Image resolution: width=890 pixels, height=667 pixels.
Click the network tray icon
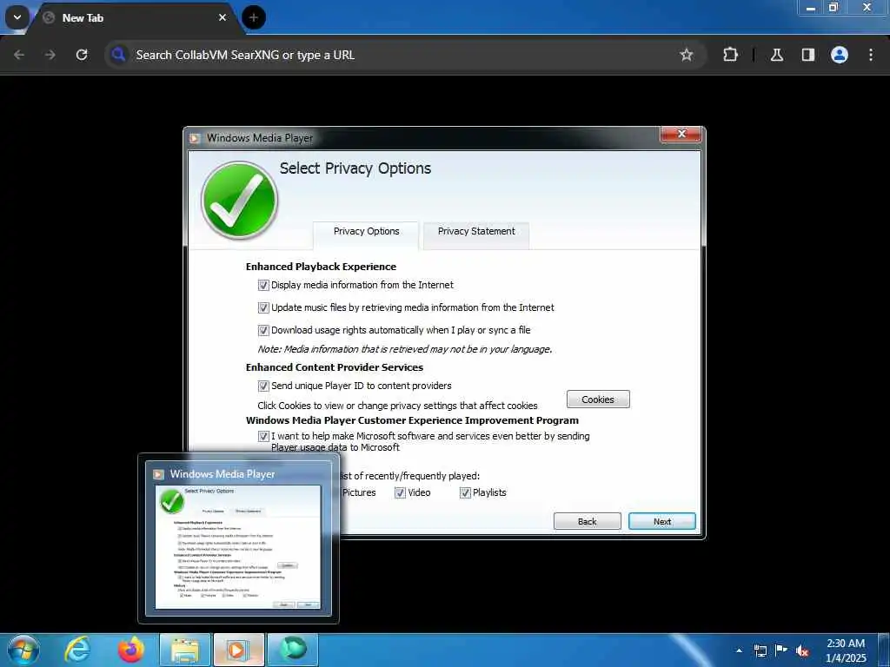760,650
